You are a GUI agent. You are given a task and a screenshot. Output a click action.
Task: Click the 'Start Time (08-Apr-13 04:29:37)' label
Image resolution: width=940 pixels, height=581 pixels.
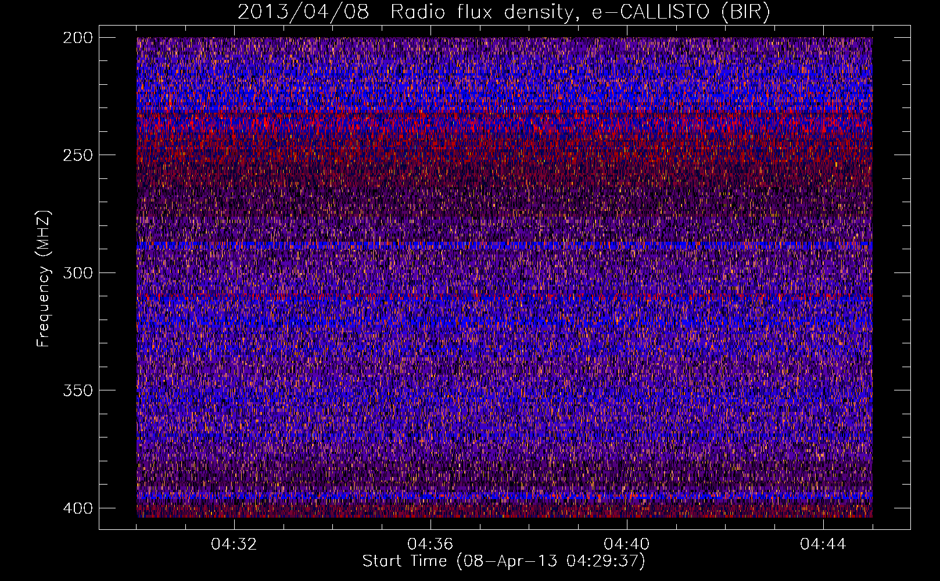click(x=504, y=561)
